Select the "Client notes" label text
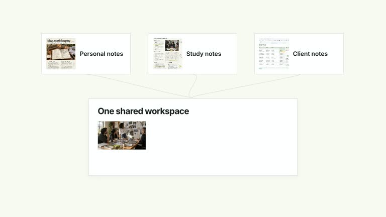The width and height of the screenshot is (386, 217). (x=310, y=54)
